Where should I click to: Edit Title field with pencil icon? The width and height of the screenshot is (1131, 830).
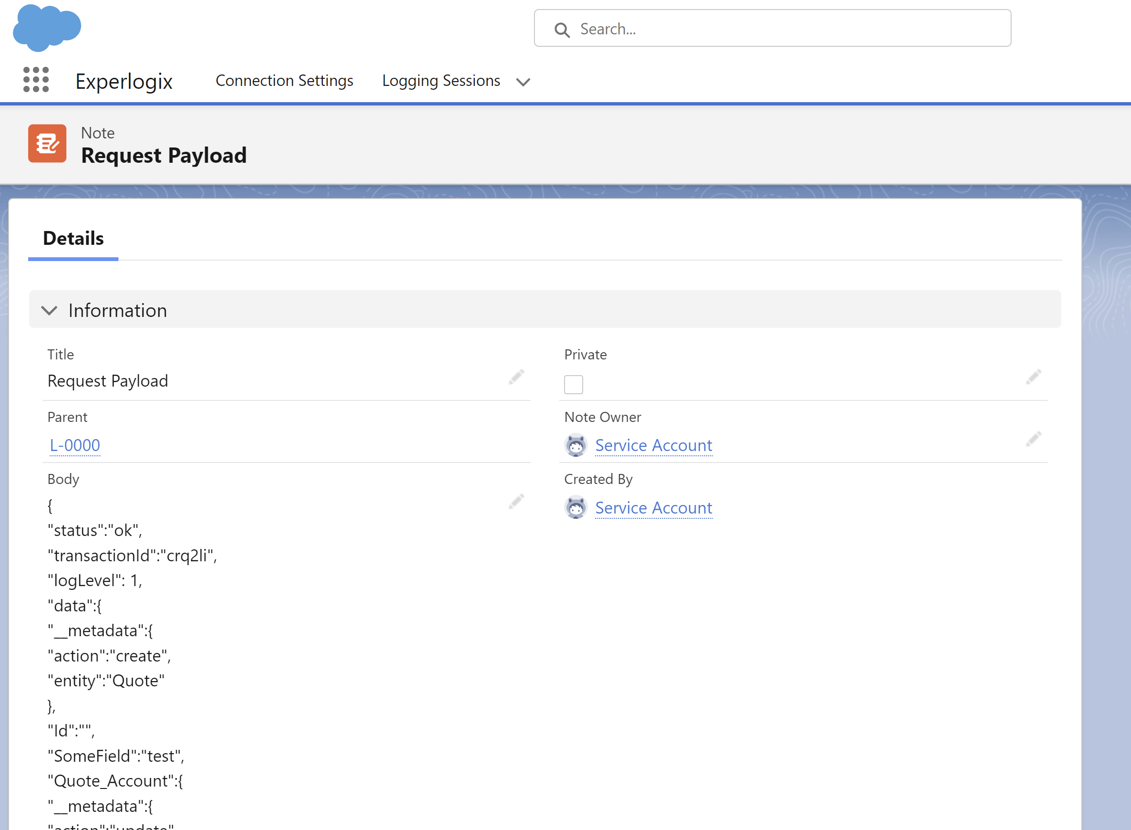coord(516,377)
